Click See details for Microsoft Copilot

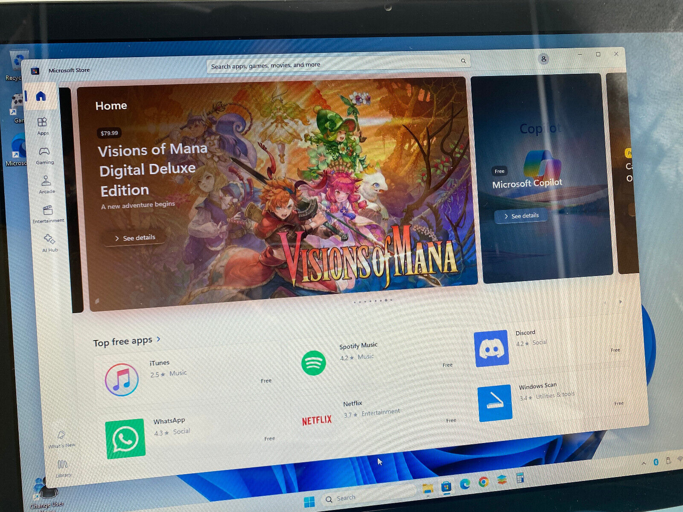pos(521,216)
